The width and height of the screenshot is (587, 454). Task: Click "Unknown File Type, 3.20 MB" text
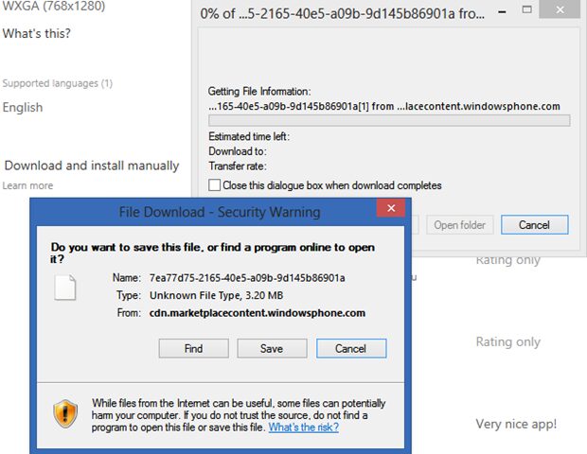click(217, 295)
